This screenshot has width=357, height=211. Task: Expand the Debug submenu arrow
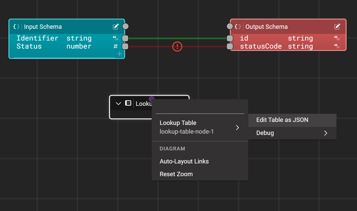point(325,133)
